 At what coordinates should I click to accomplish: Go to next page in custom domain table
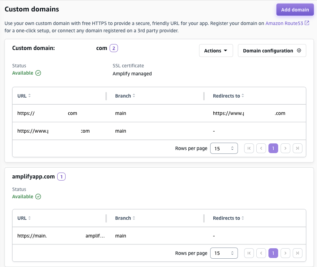click(285, 149)
